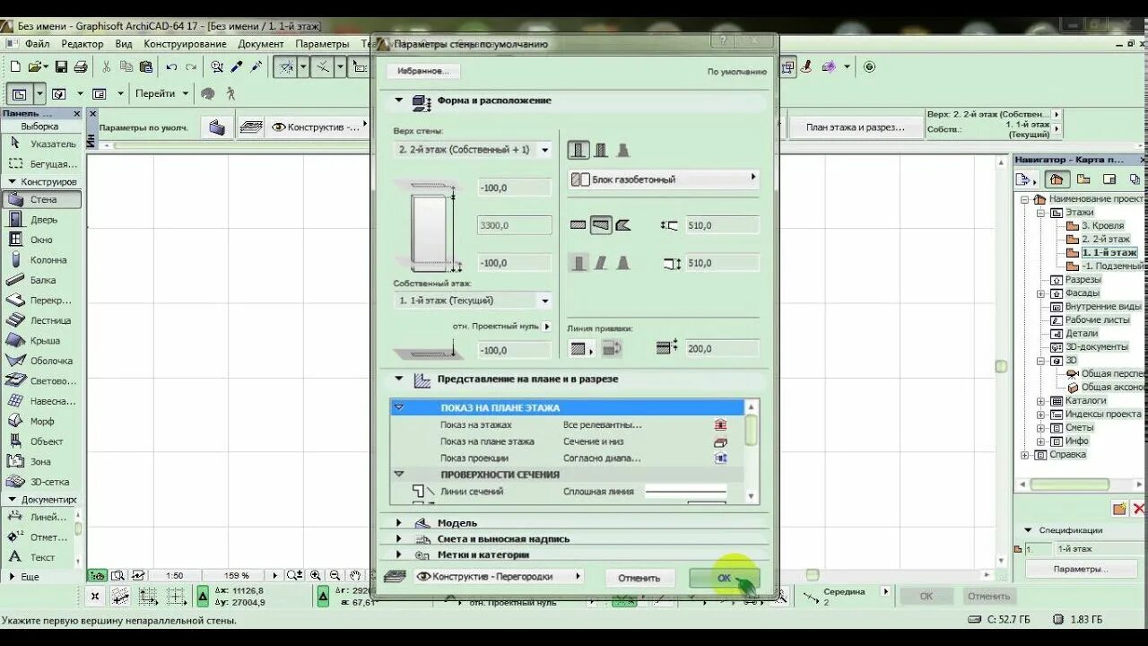Choose slanted wall complexity option

coord(601,263)
